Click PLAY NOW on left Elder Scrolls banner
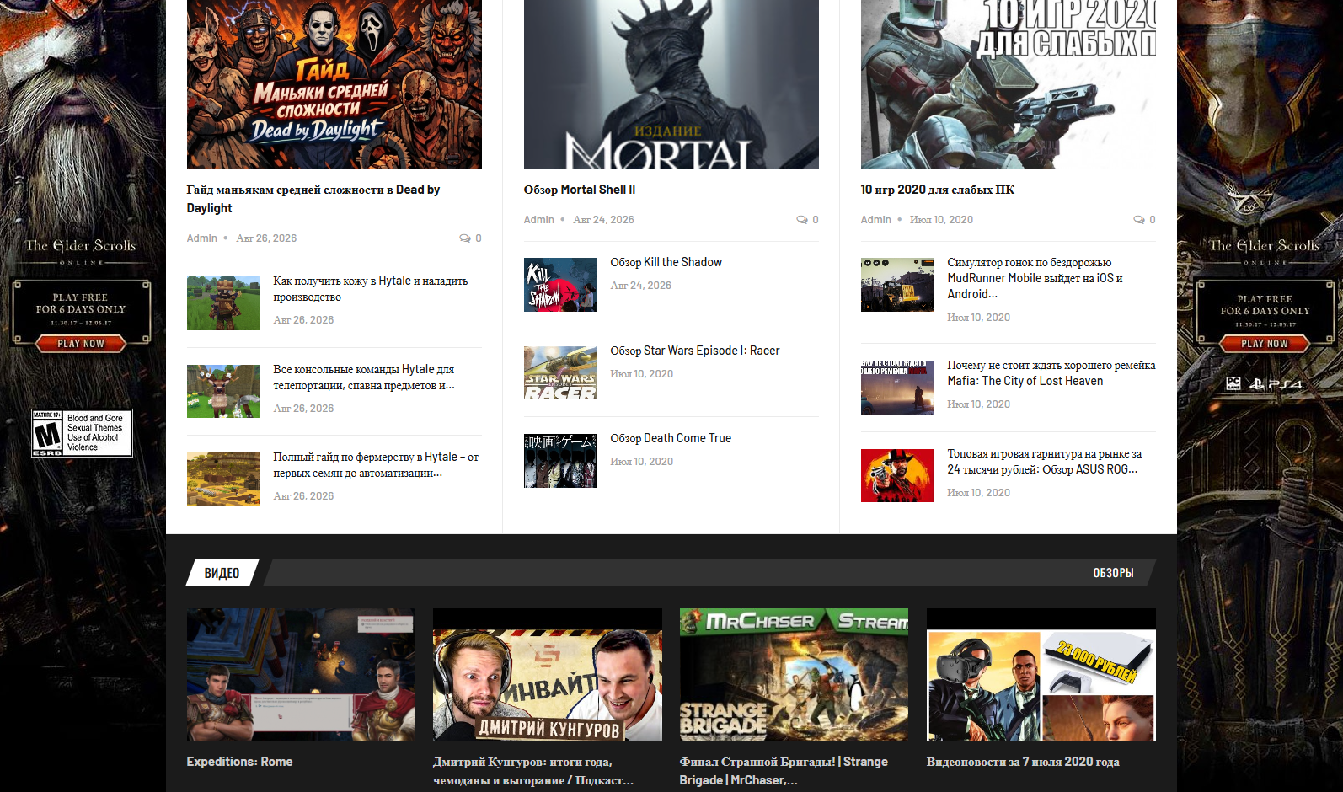The height and width of the screenshot is (792, 1343). point(81,344)
